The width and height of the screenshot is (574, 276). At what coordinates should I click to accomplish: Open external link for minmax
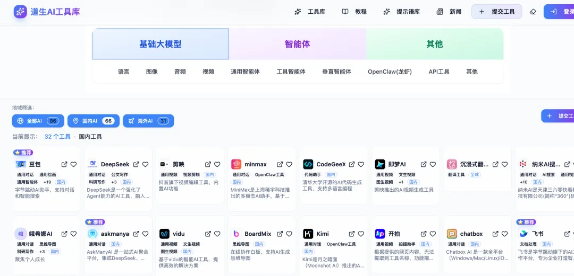(x=280, y=164)
